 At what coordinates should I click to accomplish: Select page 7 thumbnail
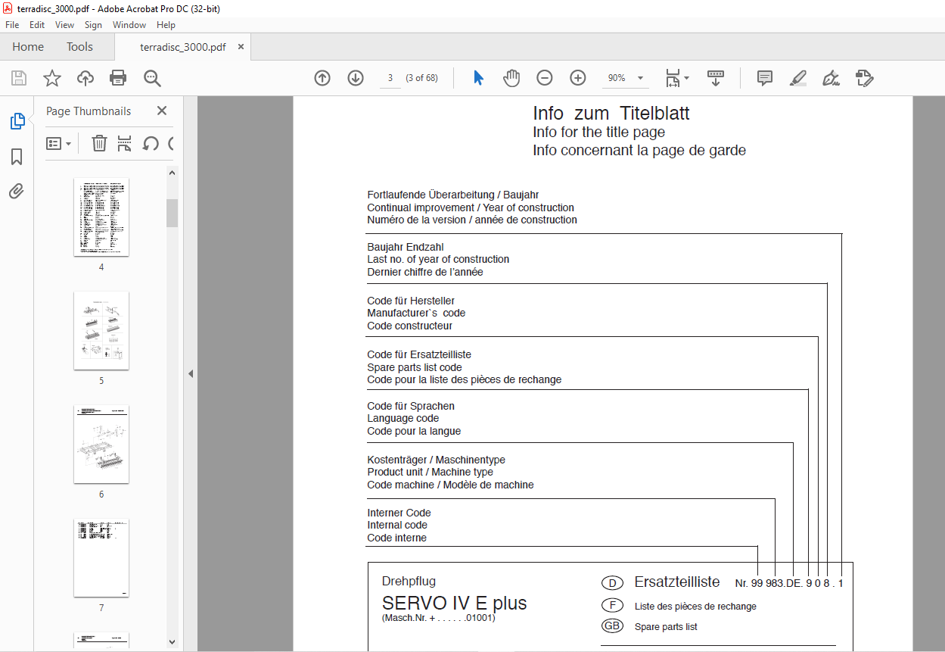pyautogui.click(x=101, y=558)
